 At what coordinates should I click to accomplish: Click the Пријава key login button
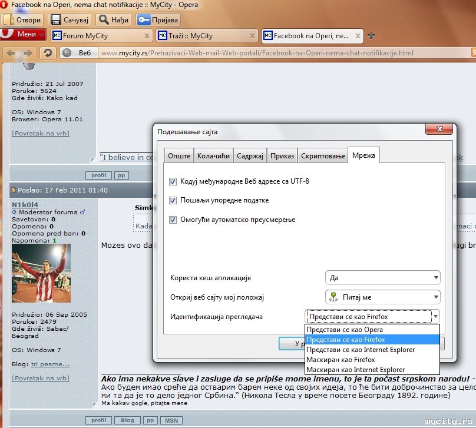click(x=158, y=19)
